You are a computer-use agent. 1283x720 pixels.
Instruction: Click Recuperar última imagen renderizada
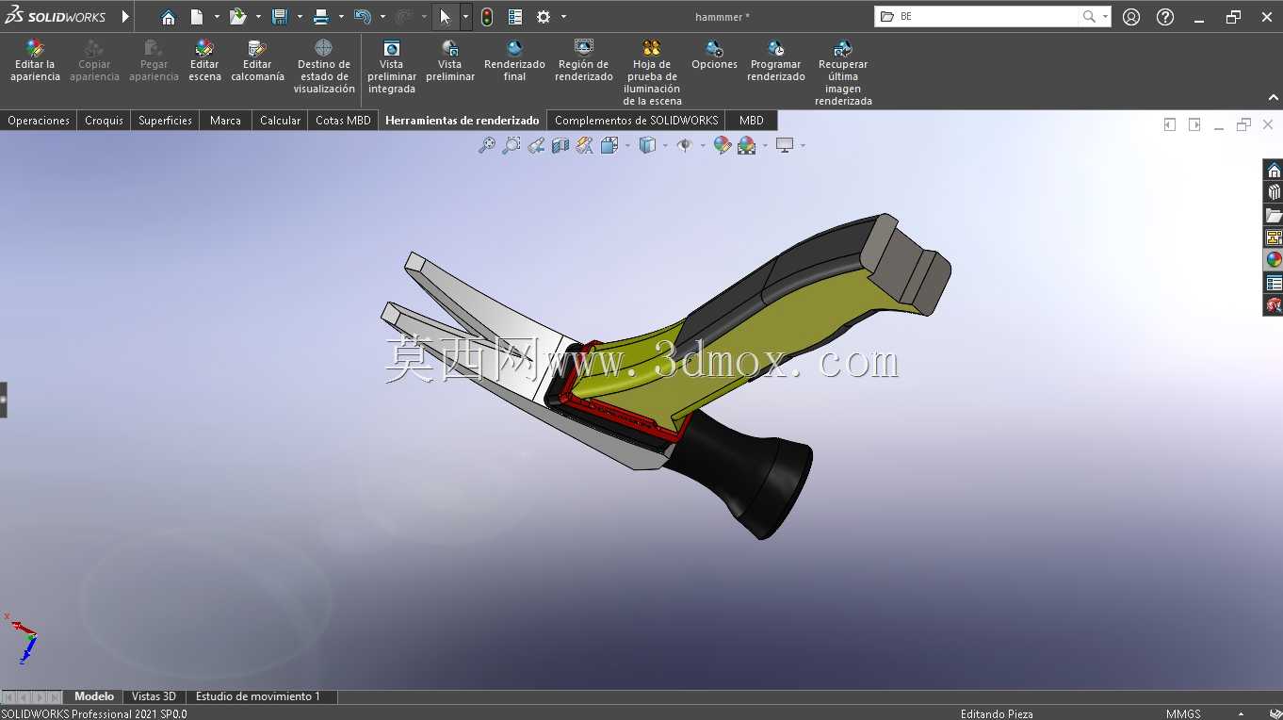pyautogui.click(x=843, y=73)
